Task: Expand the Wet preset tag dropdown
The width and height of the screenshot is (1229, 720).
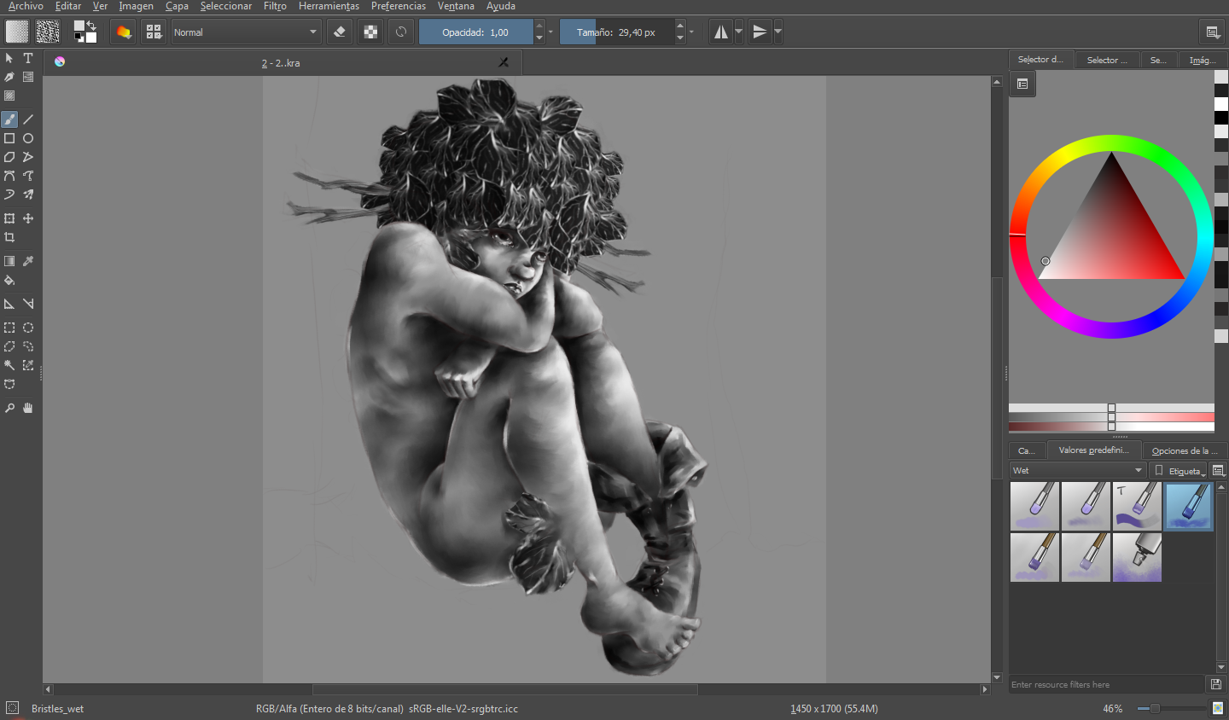Action: (1078, 470)
